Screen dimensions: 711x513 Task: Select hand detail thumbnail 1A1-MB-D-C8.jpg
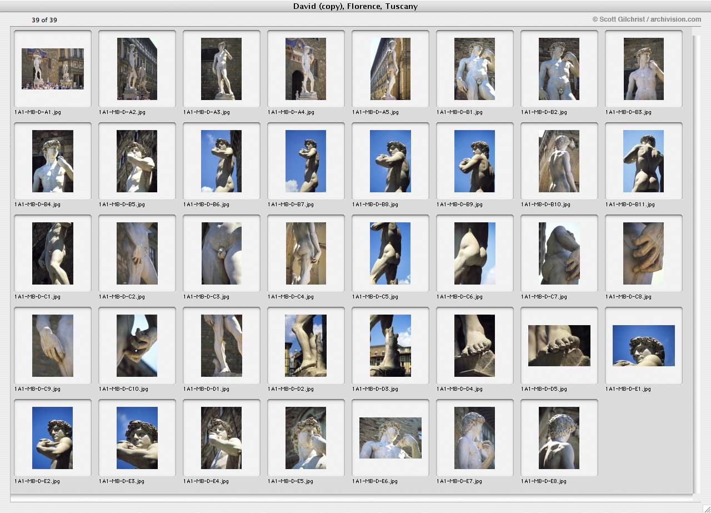pyautogui.click(x=644, y=253)
